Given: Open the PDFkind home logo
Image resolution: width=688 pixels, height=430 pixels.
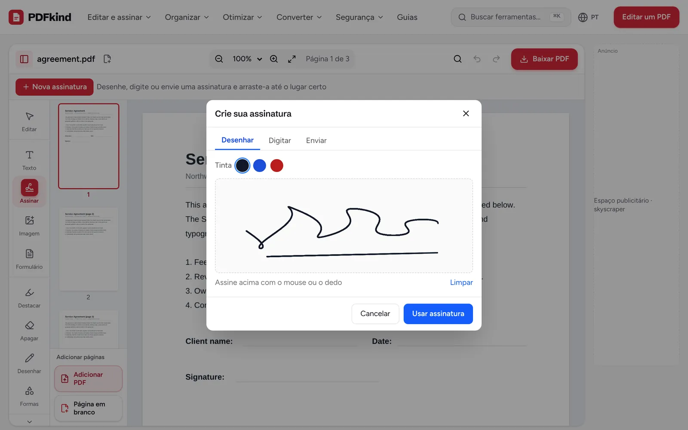Looking at the screenshot, I should pos(40,17).
